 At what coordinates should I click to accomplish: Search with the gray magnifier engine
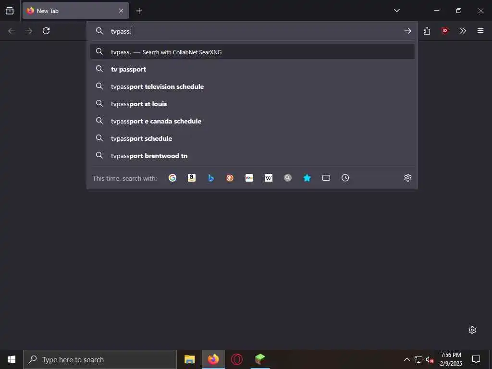point(288,178)
